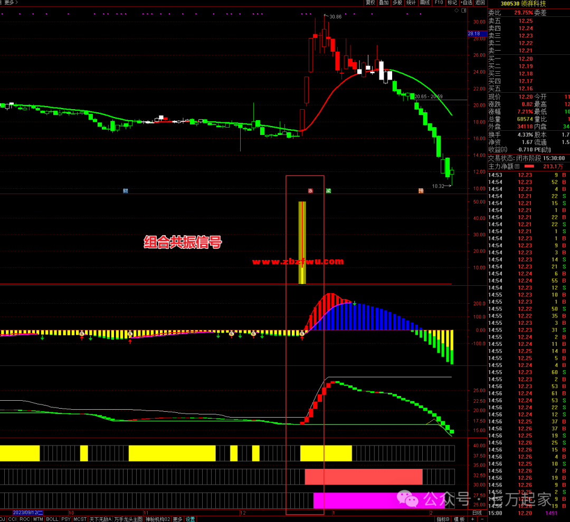
Task: Click the red band in the middle bottom indicator
Action: [364, 477]
